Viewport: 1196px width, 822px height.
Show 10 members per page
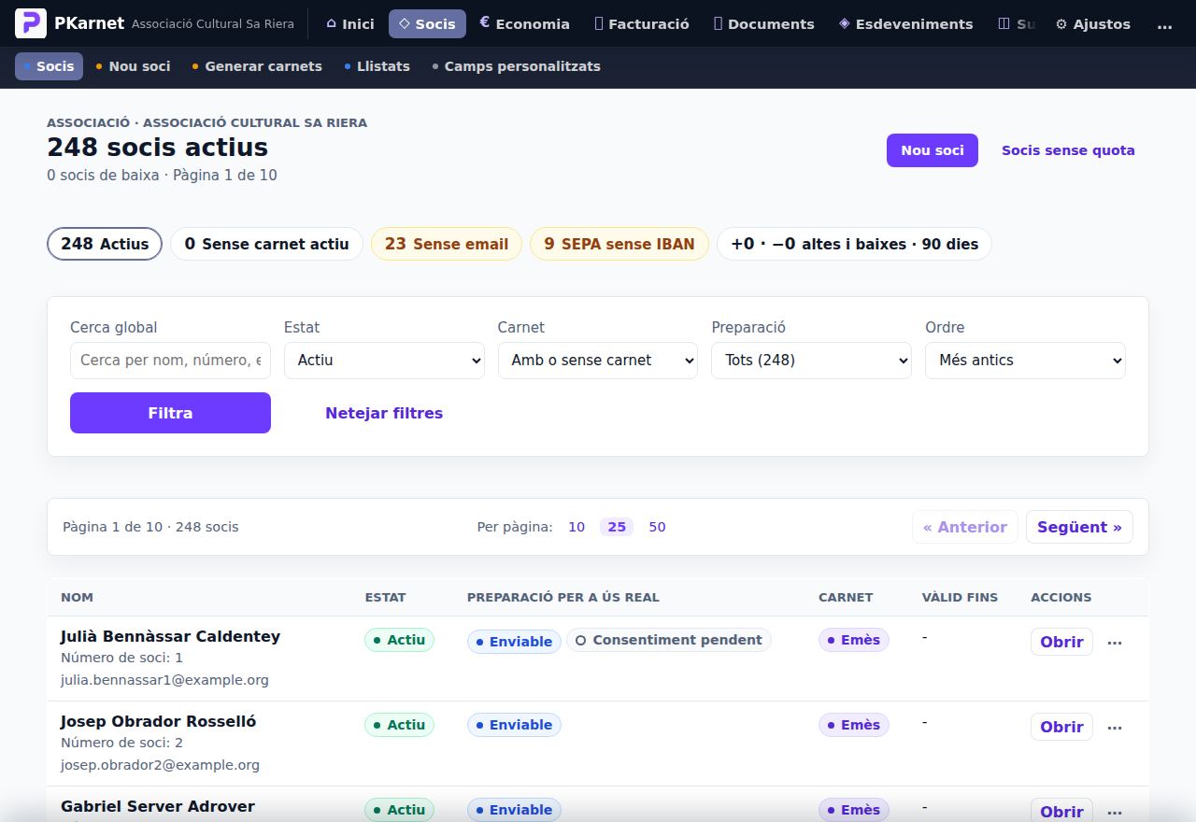pyautogui.click(x=577, y=527)
